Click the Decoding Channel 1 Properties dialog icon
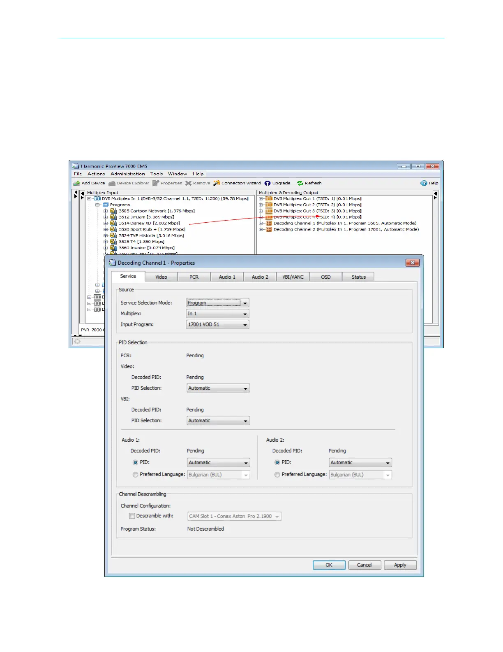Viewport: 503px width, 652px height. [x=112, y=263]
